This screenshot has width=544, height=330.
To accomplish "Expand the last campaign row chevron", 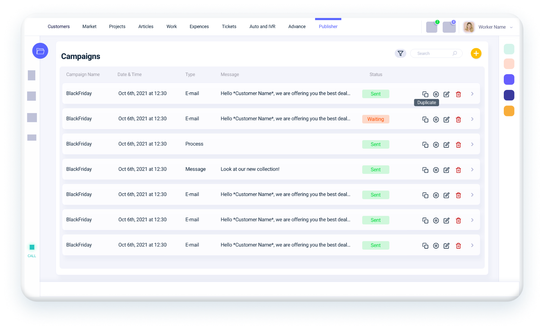I will point(472,245).
